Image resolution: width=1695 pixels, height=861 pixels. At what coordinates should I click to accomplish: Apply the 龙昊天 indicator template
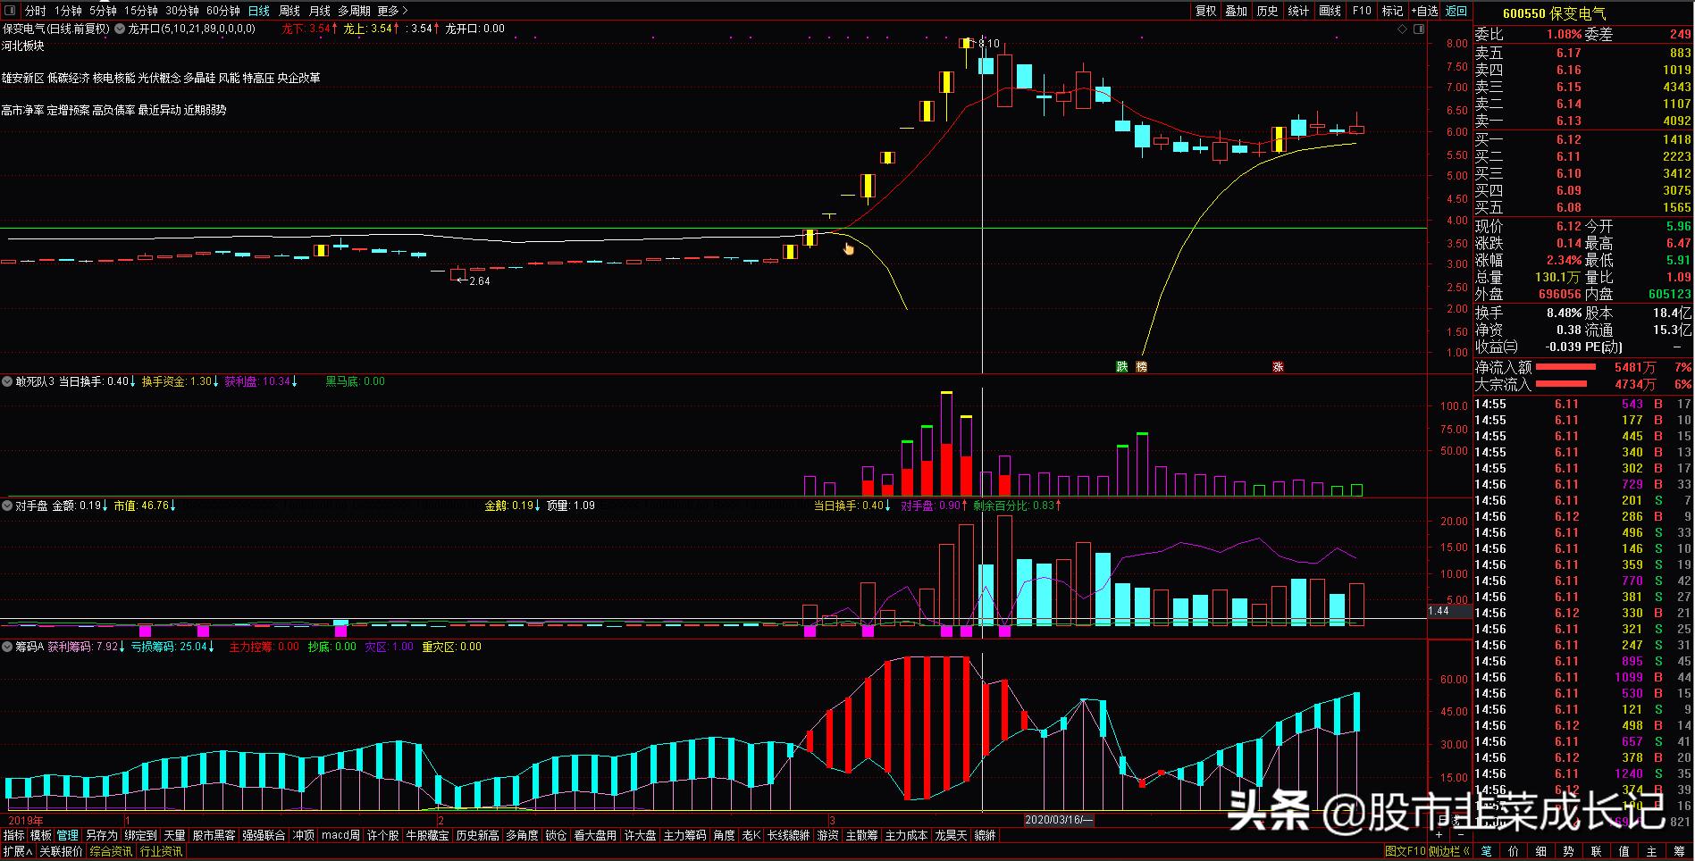(951, 835)
